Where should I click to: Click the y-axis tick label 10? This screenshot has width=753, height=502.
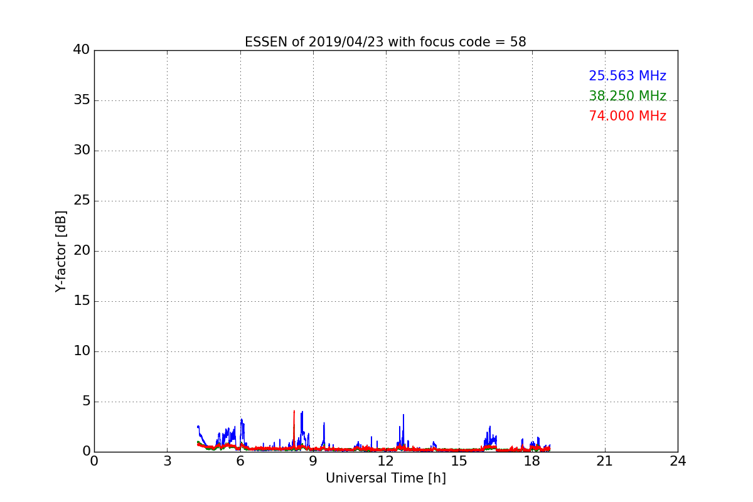tap(82, 351)
